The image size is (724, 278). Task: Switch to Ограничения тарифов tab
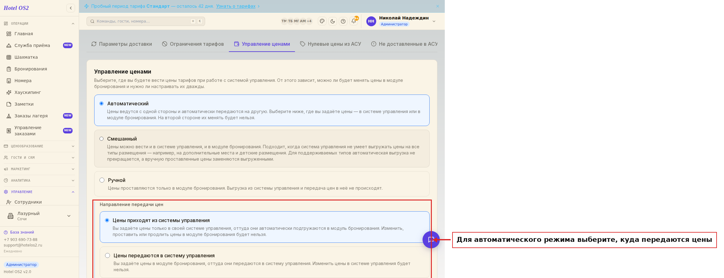coord(193,44)
